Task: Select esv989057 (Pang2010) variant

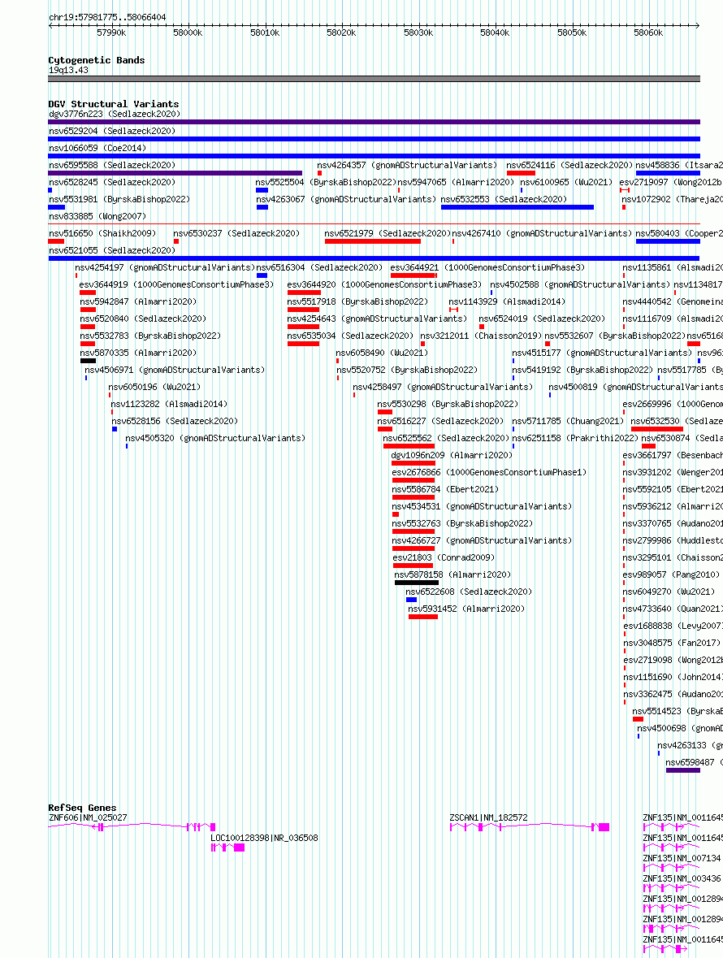Action: 671,575
